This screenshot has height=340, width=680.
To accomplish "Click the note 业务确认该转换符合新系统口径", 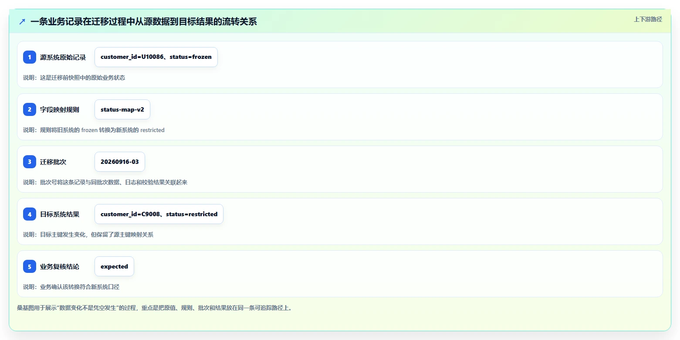I will tap(71, 287).
